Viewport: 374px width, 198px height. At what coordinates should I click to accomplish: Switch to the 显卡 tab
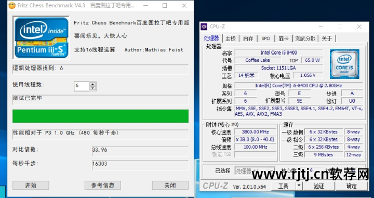[284, 38]
